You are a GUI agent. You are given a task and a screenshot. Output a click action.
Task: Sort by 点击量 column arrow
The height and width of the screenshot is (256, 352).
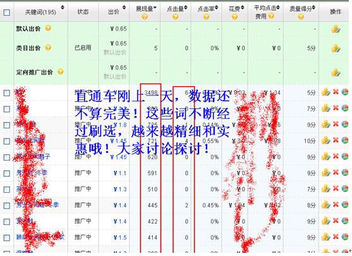(186, 8)
